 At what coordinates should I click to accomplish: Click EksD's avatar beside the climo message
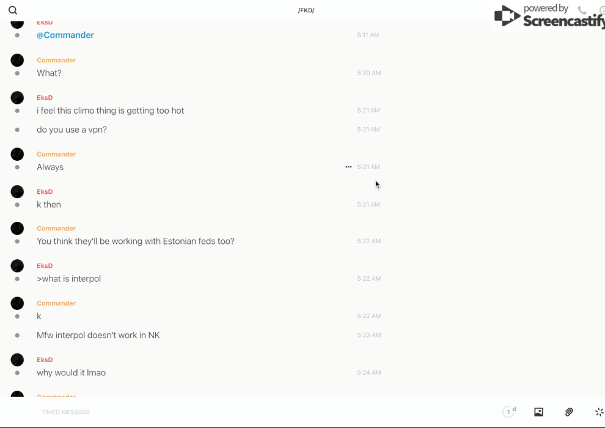(x=17, y=98)
